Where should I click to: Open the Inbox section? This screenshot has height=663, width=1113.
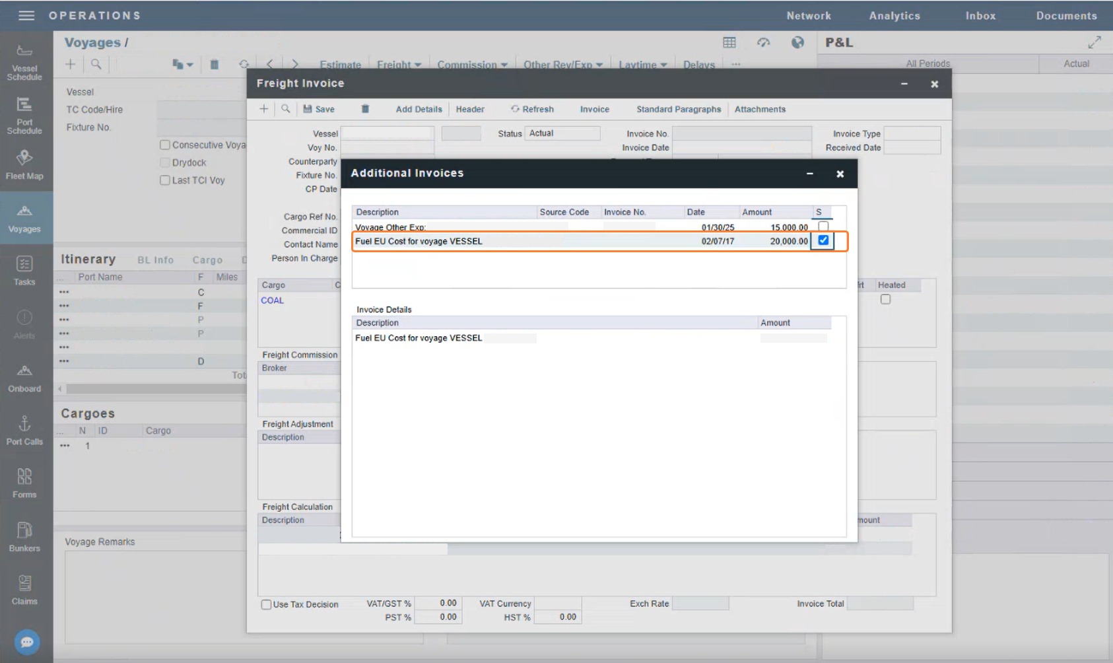click(980, 15)
